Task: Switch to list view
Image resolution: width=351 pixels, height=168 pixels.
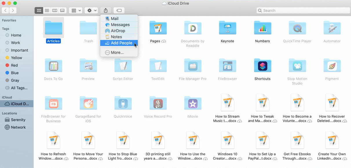Action: [x=47, y=10]
